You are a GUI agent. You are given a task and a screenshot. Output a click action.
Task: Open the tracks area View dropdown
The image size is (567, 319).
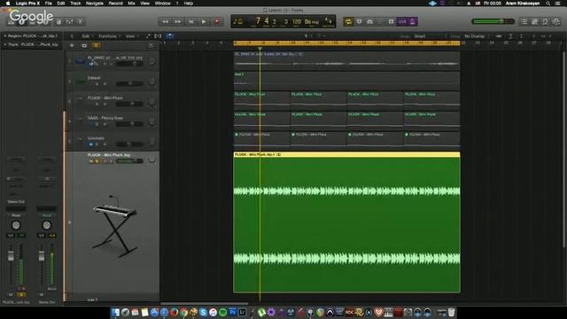click(132, 36)
